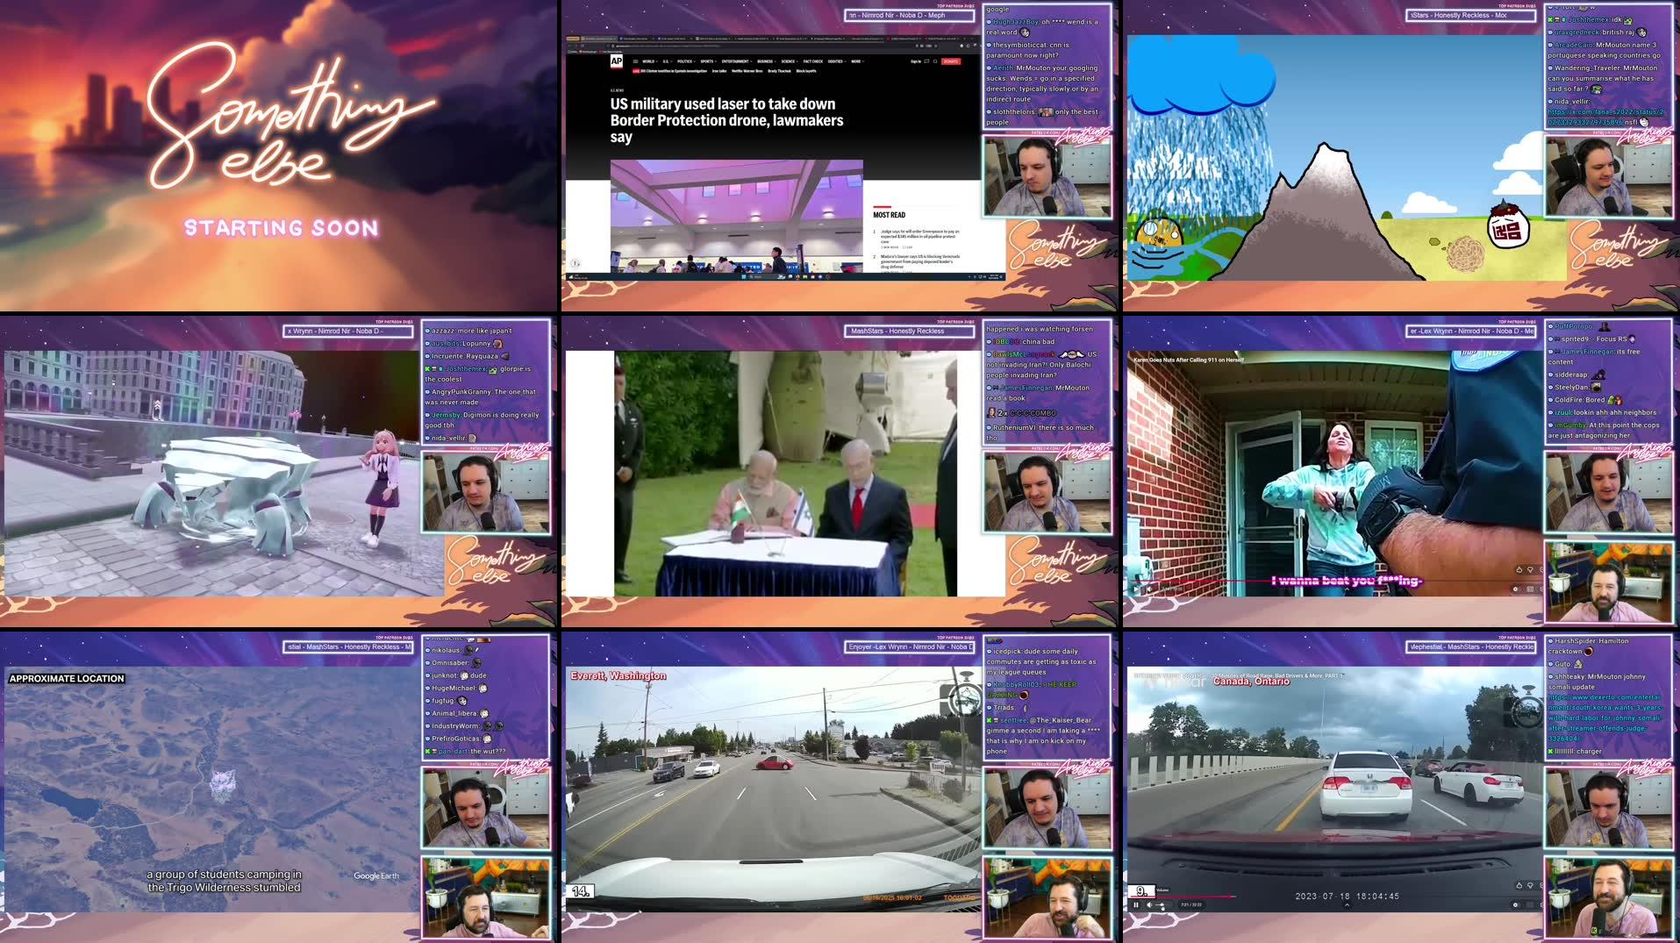Screen dimensions: 1680x943
Task: Click thumbs up on the dashcam video
Action: (x=1519, y=887)
